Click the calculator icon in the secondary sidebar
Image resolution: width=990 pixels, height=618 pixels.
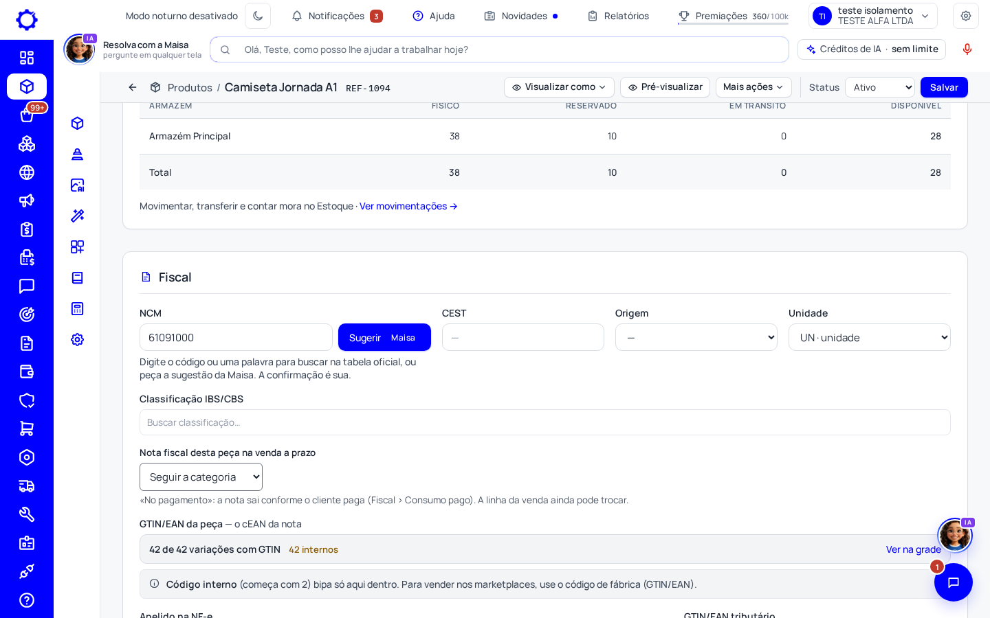[78, 308]
